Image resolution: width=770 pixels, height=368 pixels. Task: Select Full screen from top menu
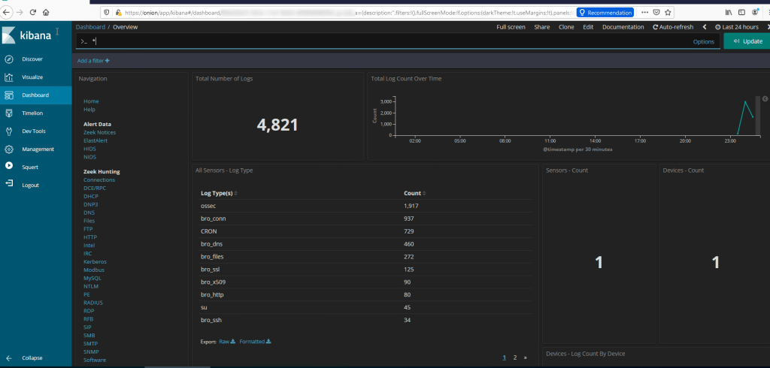(x=511, y=27)
